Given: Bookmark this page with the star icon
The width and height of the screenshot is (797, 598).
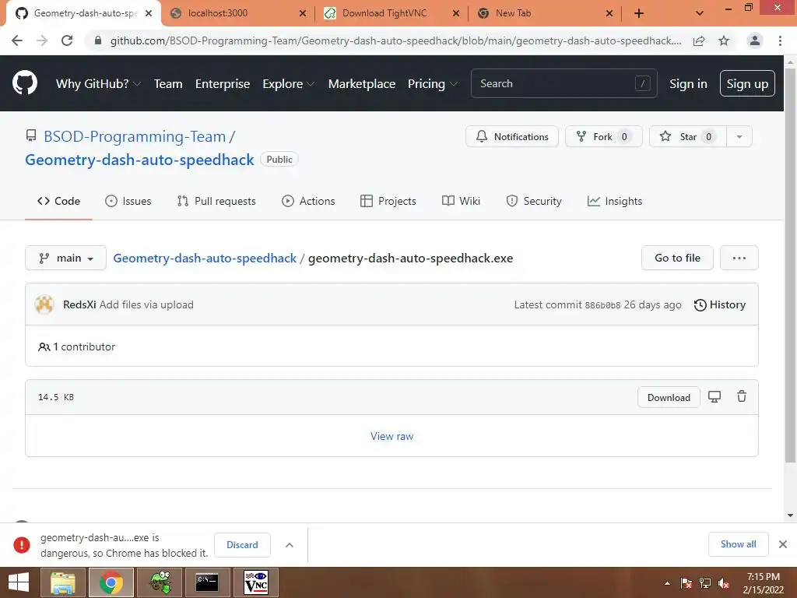Looking at the screenshot, I should [724, 40].
